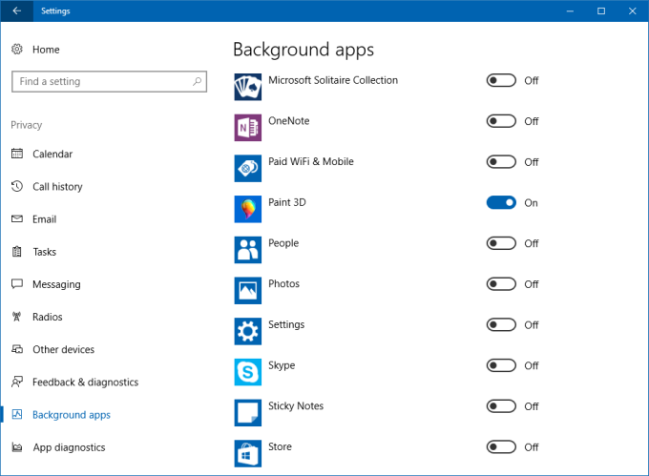
Task: Enable Paid WiFi & Mobile toggle
Action: pyautogui.click(x=501, y=162)
